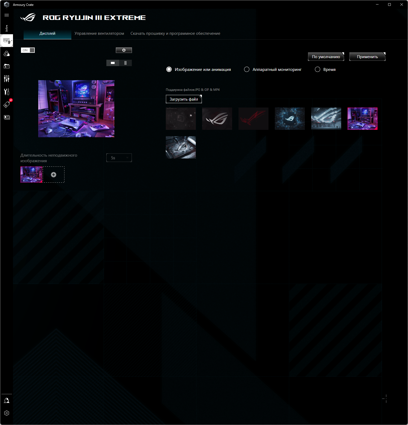The width and height of the screenshot is (408, 425).
Task: Click the large display preview image
Action: [76, 109]
